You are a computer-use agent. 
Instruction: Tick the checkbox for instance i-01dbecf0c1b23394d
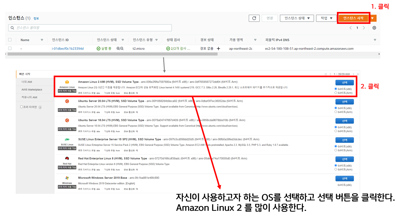(10, 48)
